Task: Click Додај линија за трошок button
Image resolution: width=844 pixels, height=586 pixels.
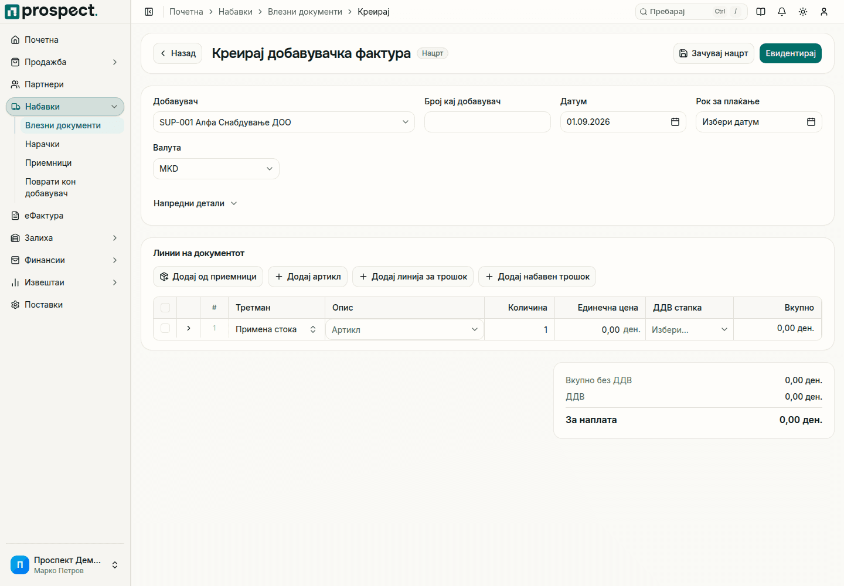Action: tap(413, 277)
